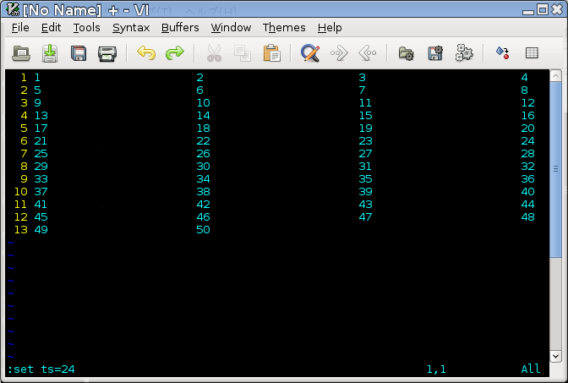This screenshot has width=568, height=383.
Task: Click the Find Previous arrow icon
Action: (x=367, y=54)
